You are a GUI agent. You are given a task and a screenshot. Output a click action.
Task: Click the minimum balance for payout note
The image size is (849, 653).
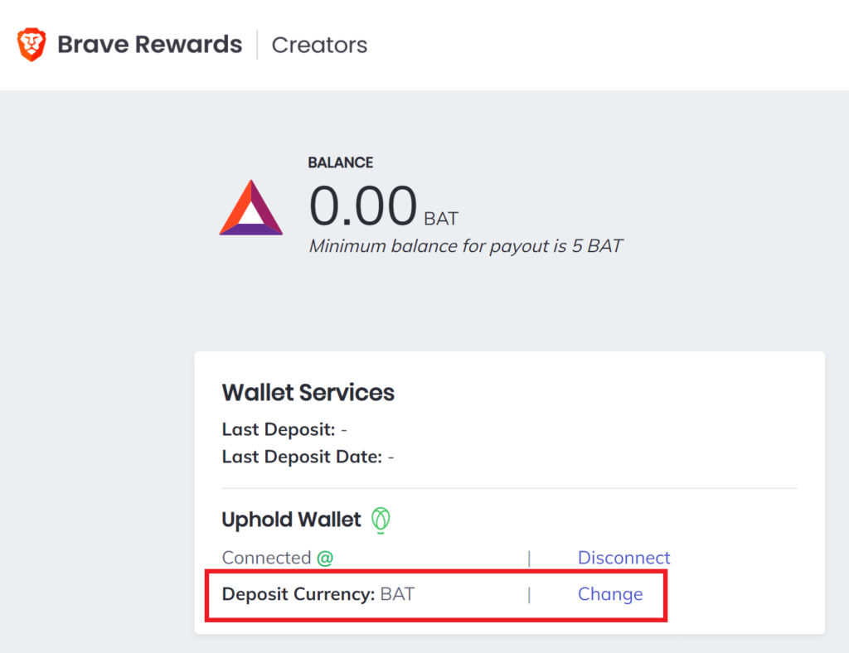tap(465, 246)
